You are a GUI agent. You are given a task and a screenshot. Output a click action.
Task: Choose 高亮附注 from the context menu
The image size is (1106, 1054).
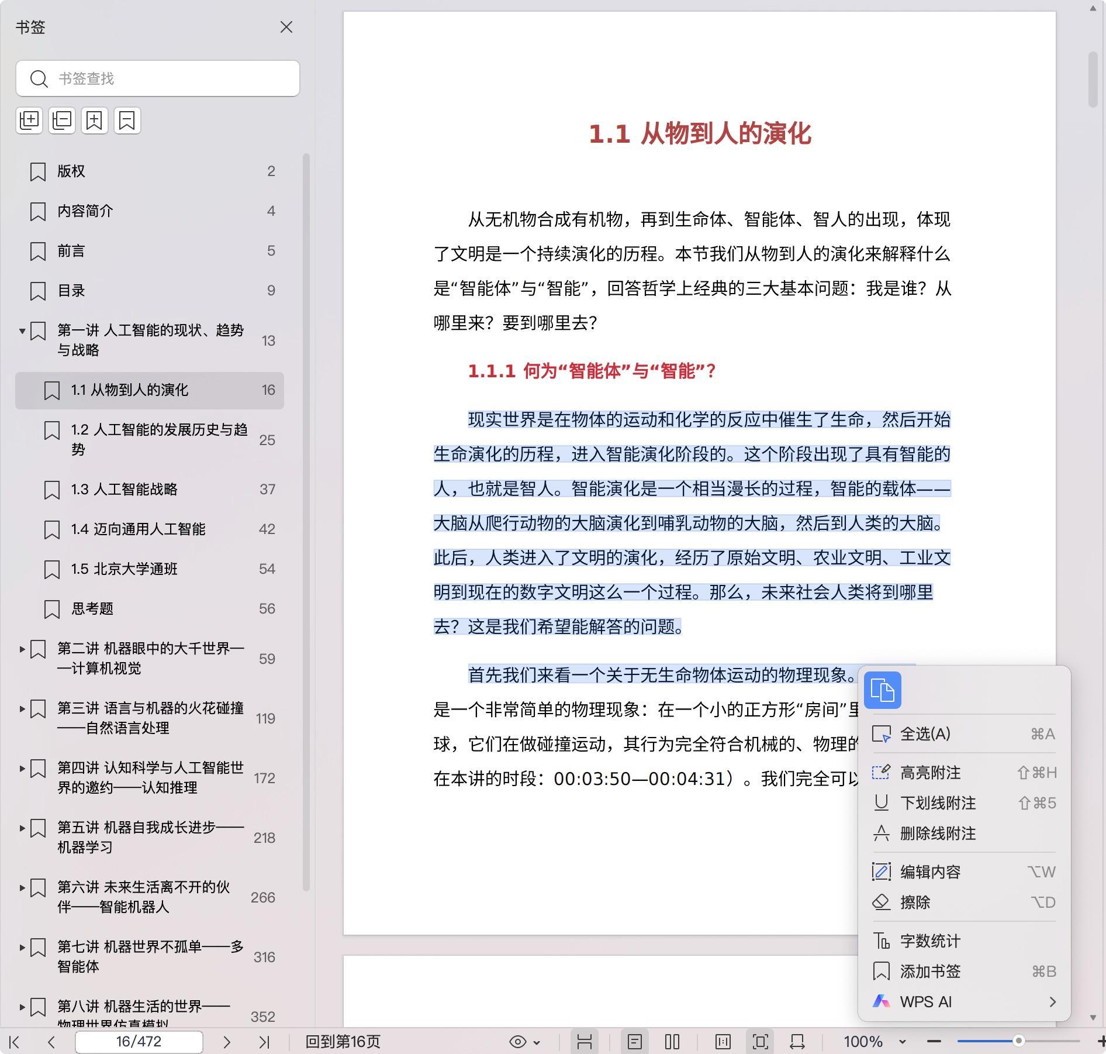click(x=930, y=773)
